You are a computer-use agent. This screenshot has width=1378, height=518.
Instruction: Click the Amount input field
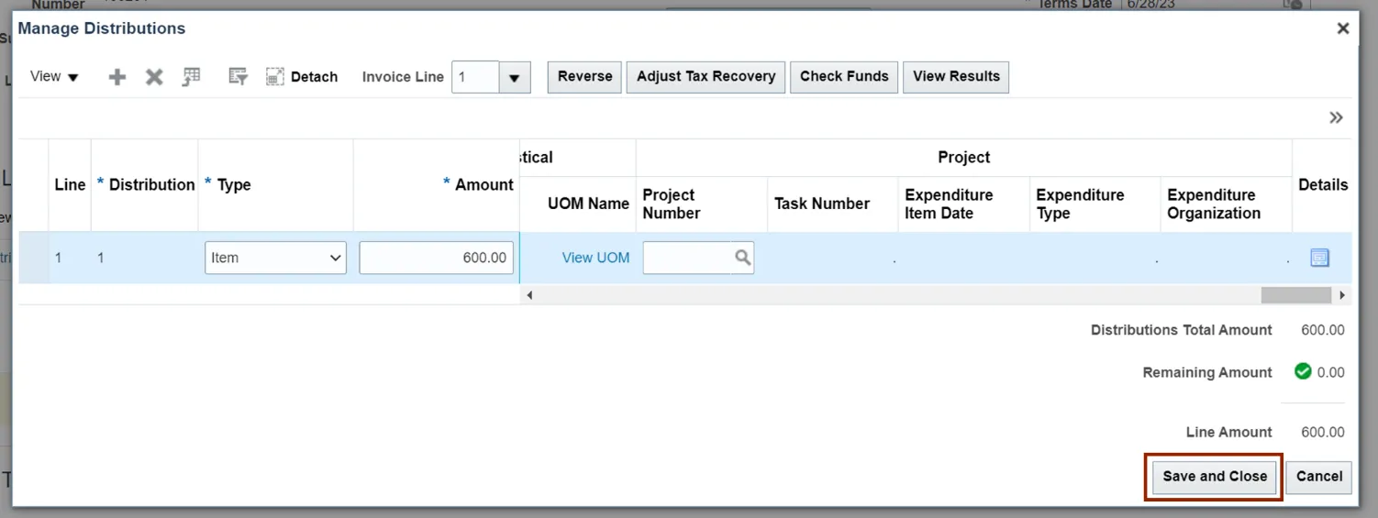coord(436,258)
